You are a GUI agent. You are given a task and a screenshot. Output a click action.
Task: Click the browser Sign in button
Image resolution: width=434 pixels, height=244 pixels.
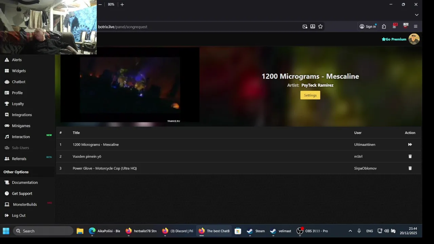pyautogui.click(x=368, y=26)
